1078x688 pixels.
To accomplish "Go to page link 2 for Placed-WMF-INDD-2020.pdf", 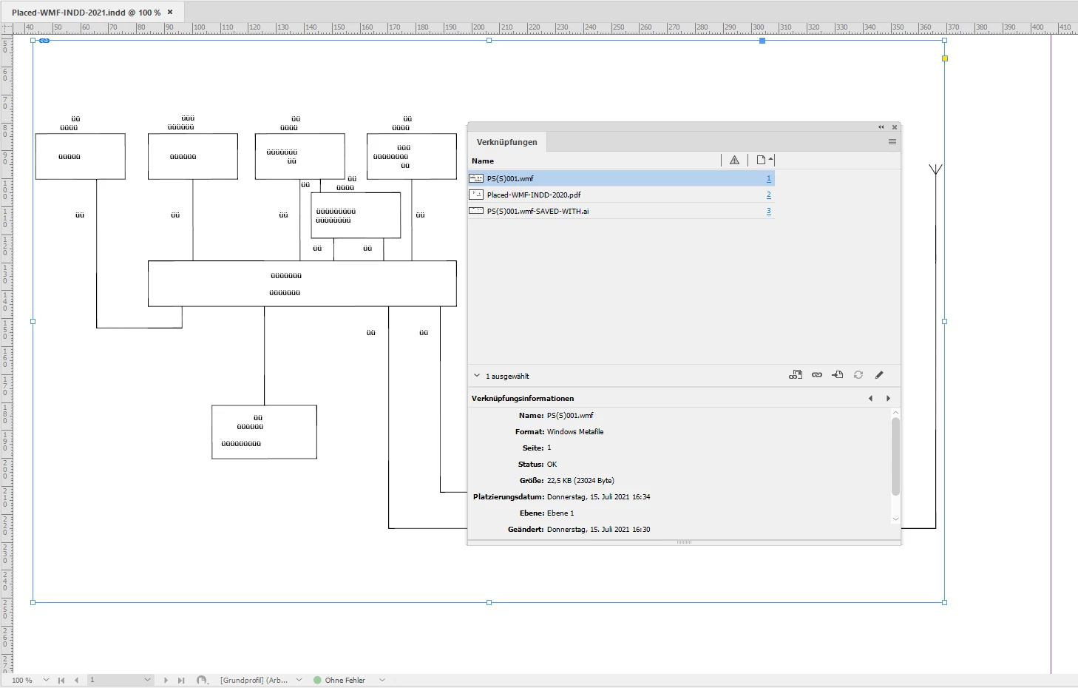I will click(769, 195).
